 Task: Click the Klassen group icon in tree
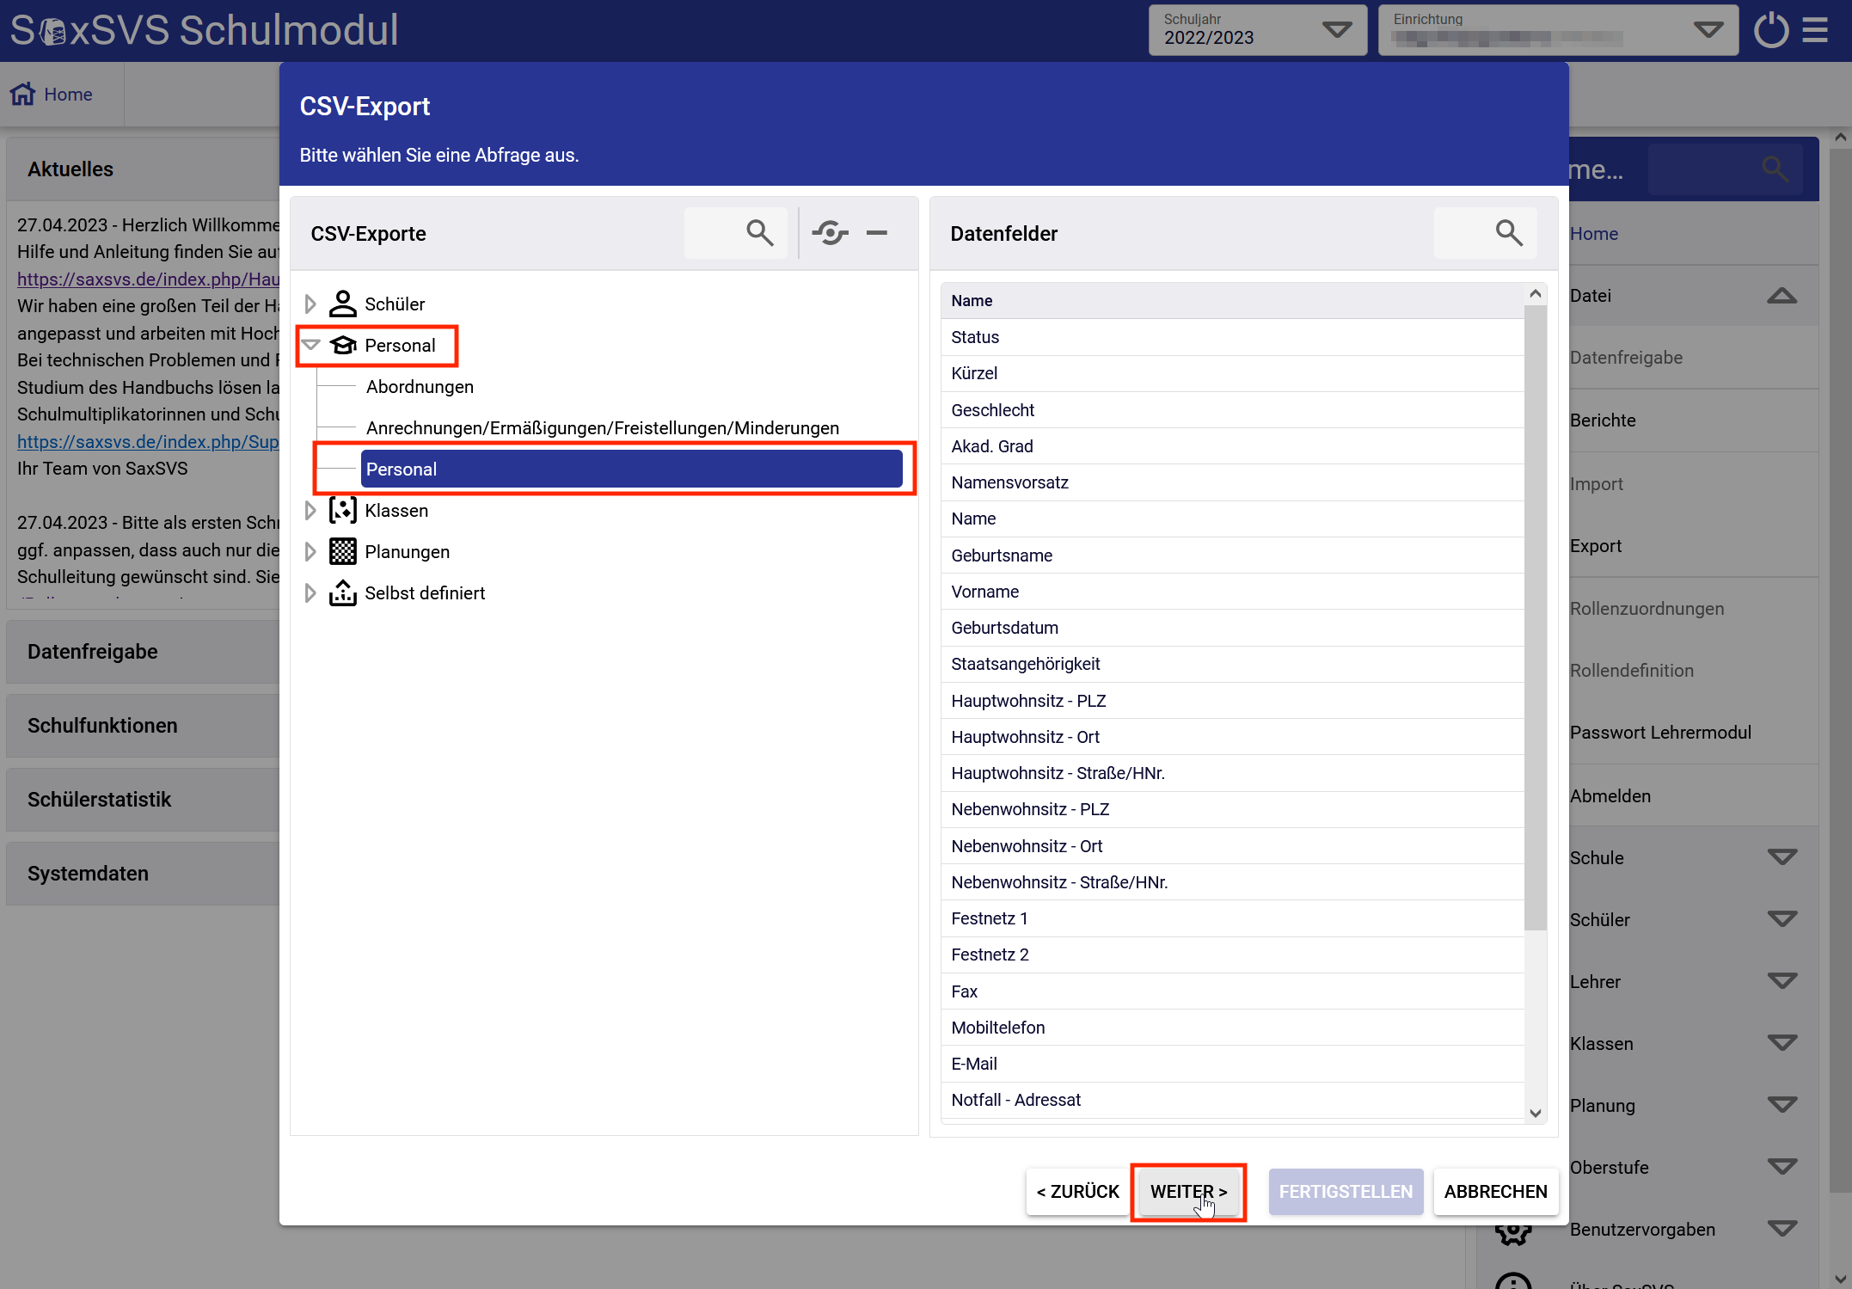click(342, 510)
